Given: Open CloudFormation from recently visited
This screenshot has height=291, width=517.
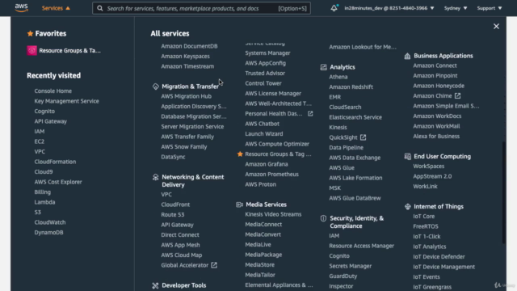Looking at the screenshot, I should click(55, 162).
